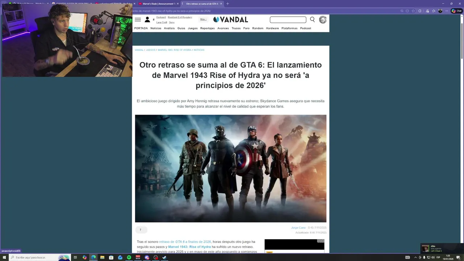Click in the Vandal search input field
This screenshot has width=464, height=261.
288,20
